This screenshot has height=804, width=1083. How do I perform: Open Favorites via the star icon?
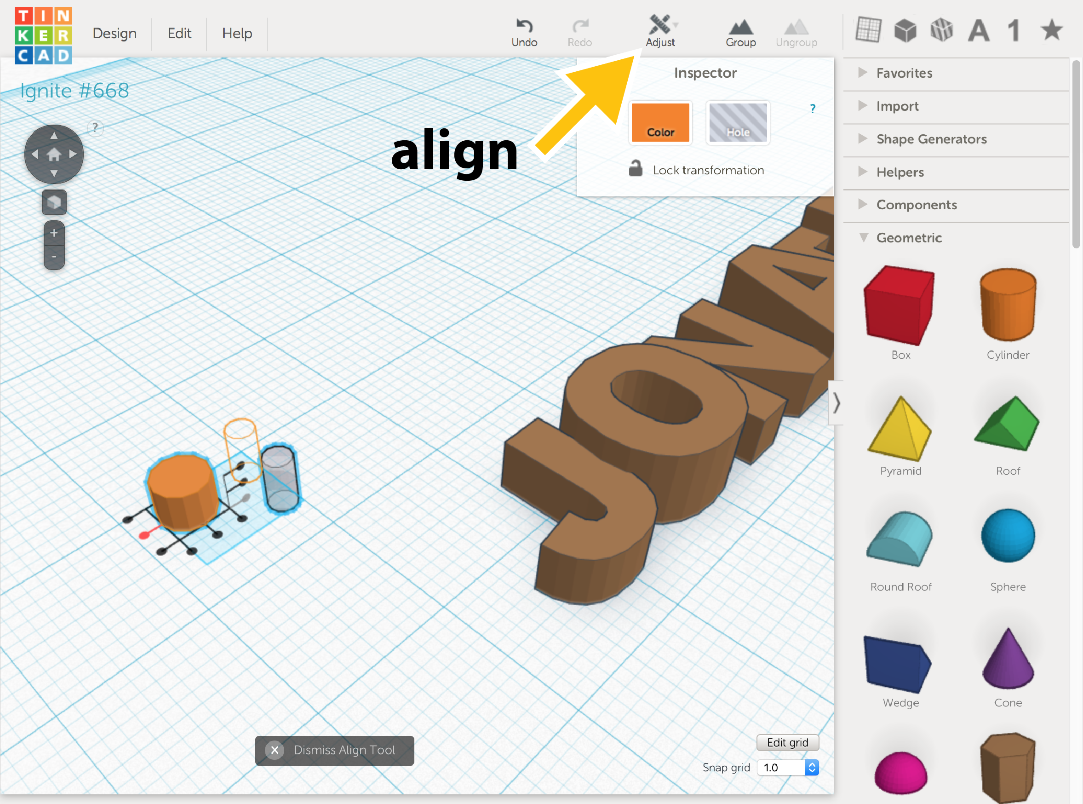pyautogui.click(x=1051, y=30)
